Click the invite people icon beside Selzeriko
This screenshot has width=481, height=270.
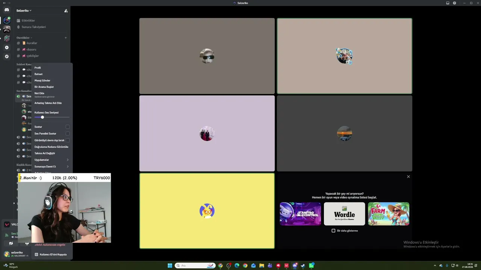(x=66, y=11)
